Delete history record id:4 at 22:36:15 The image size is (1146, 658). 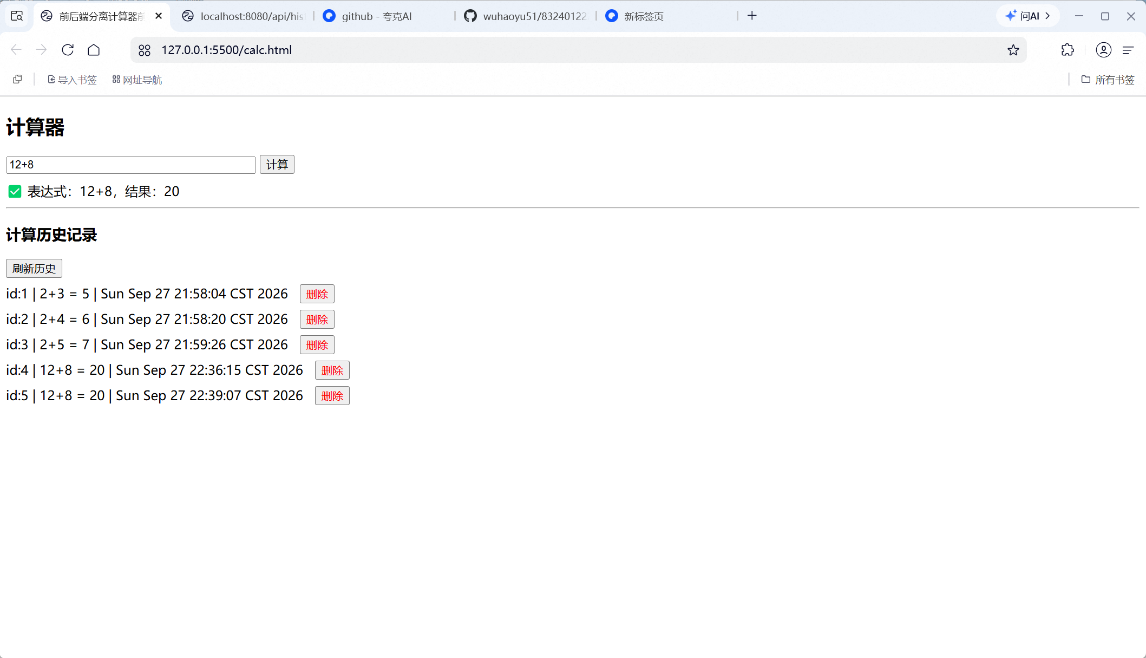click(332, 370)
